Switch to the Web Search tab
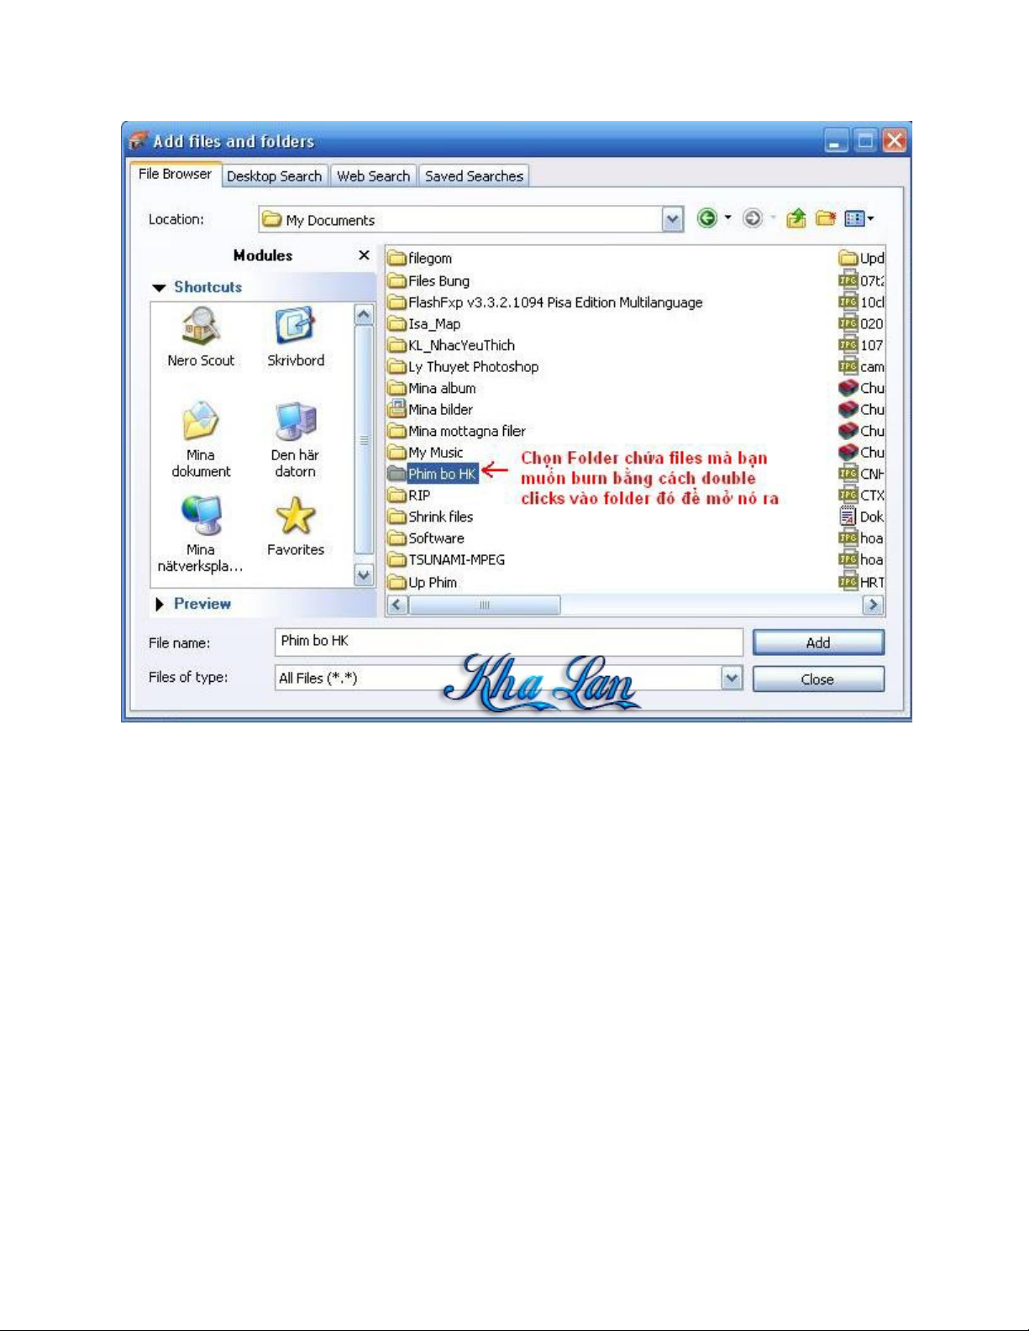 tap(373, 176)
